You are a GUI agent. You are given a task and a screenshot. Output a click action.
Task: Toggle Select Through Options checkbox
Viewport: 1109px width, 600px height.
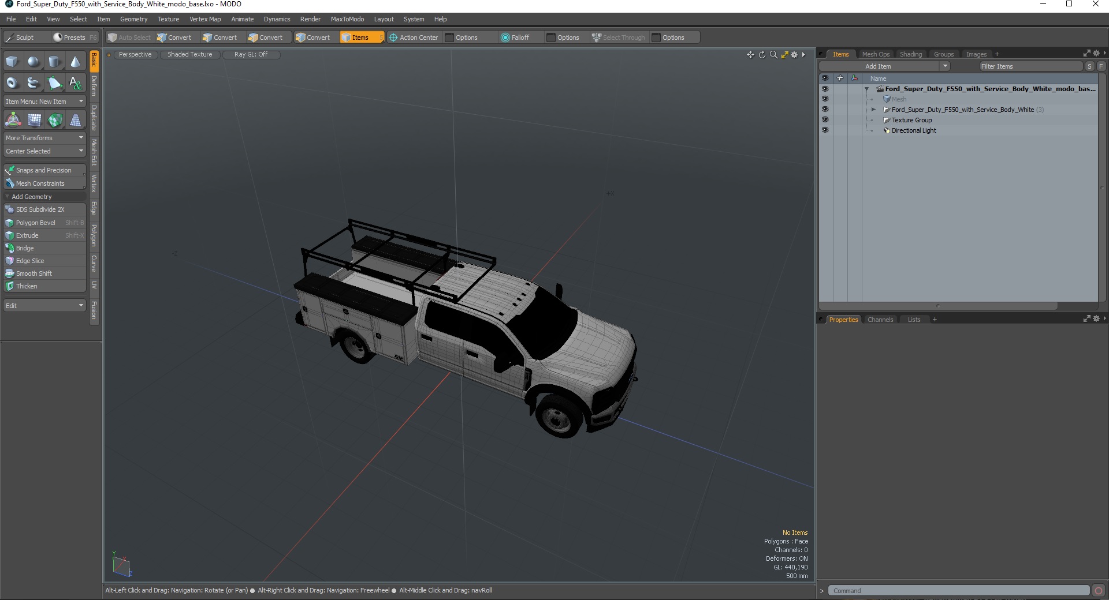click(656, 37)
